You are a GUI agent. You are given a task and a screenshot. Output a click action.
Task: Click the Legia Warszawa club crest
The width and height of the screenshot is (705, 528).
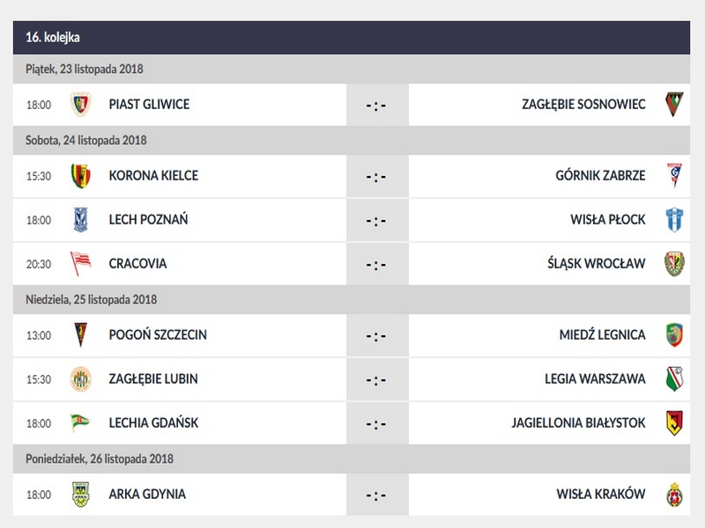click(x=673, y=379)
